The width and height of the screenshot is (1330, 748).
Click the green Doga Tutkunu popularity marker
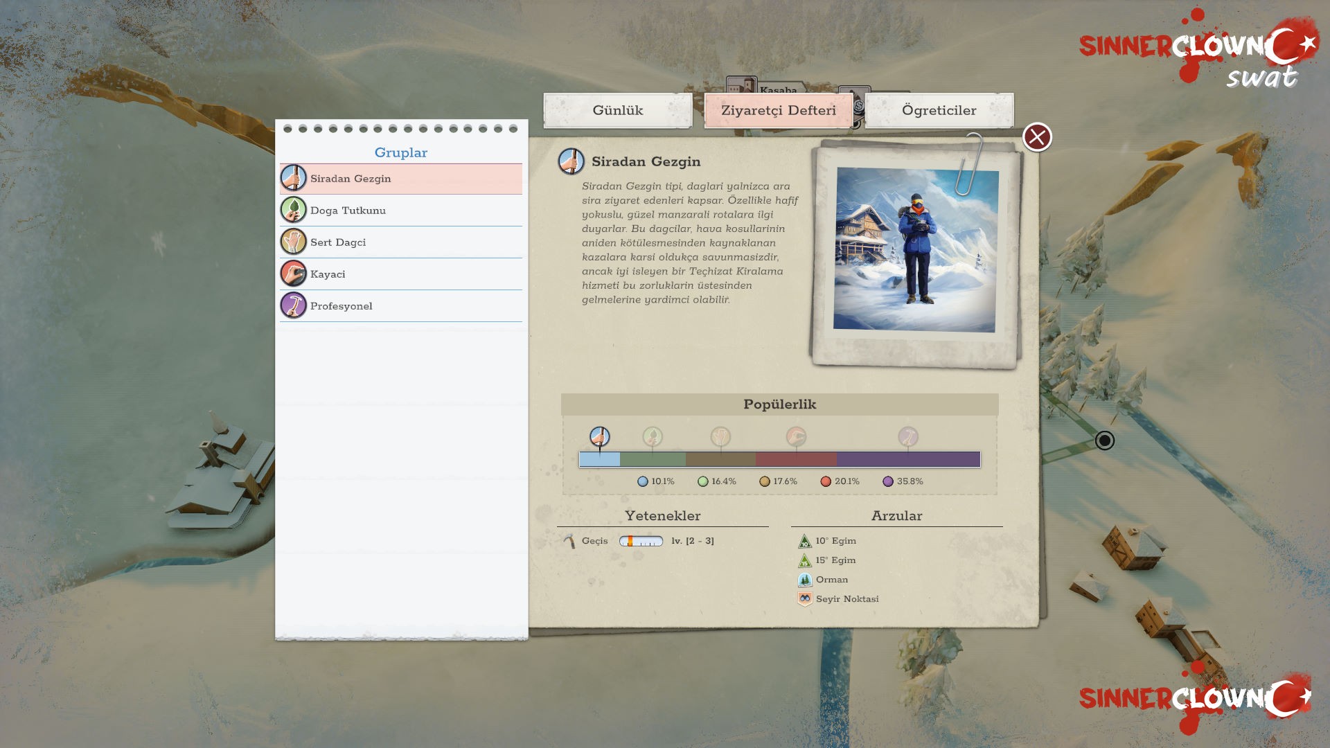point(652,437)
